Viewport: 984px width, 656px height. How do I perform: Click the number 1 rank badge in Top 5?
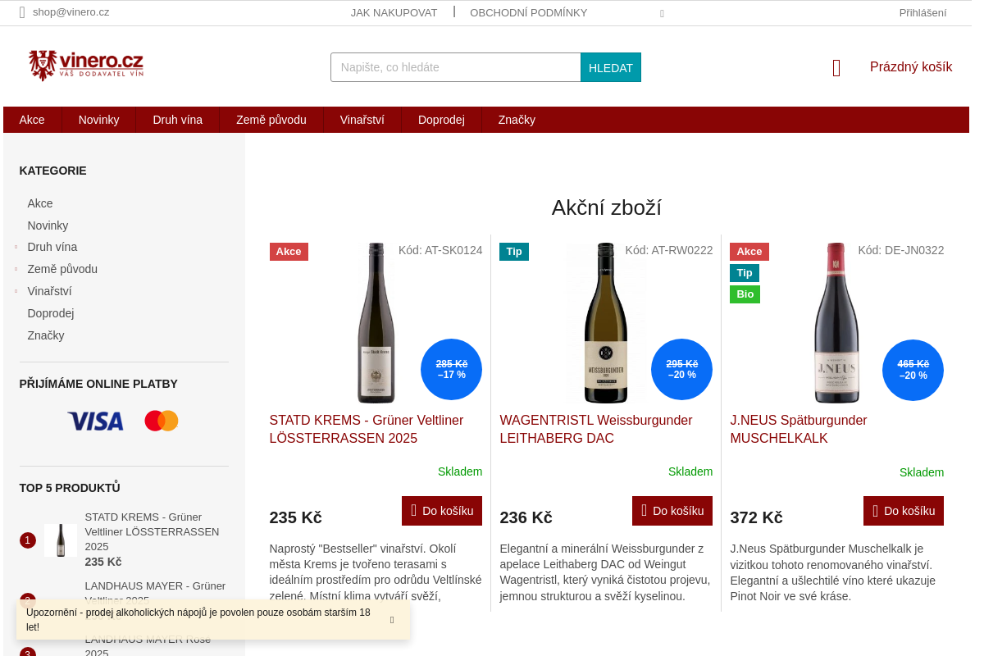click(x=28, y=540)
